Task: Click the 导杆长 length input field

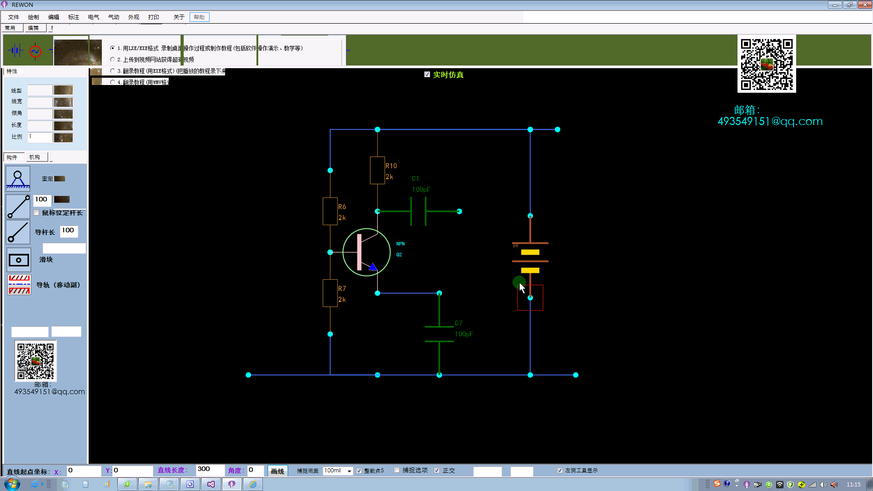Action: pos(69,231)
